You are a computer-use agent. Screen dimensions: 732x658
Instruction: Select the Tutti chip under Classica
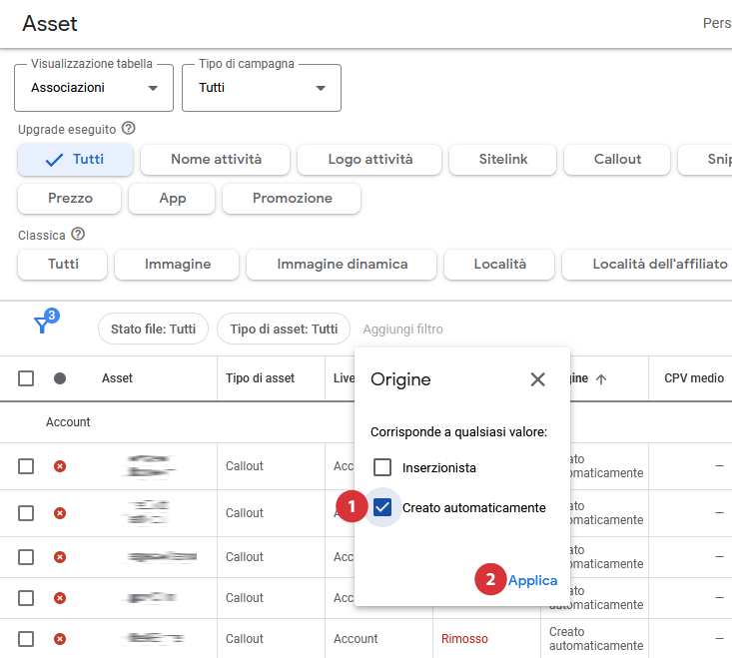point(63,265)
